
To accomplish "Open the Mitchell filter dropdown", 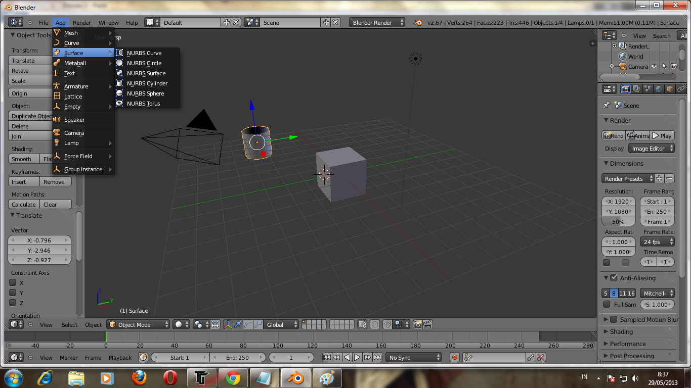I will click(x=657, y=293).
